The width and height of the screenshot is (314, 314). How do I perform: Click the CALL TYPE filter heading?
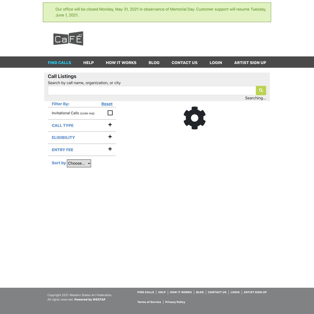pyautogui.click(x=62, y=125)
